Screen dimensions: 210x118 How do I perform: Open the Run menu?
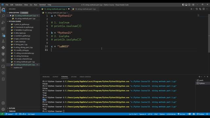click(x=36, y=5)
